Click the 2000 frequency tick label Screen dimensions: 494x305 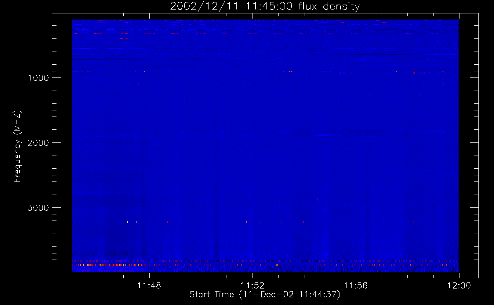point(38,143)
